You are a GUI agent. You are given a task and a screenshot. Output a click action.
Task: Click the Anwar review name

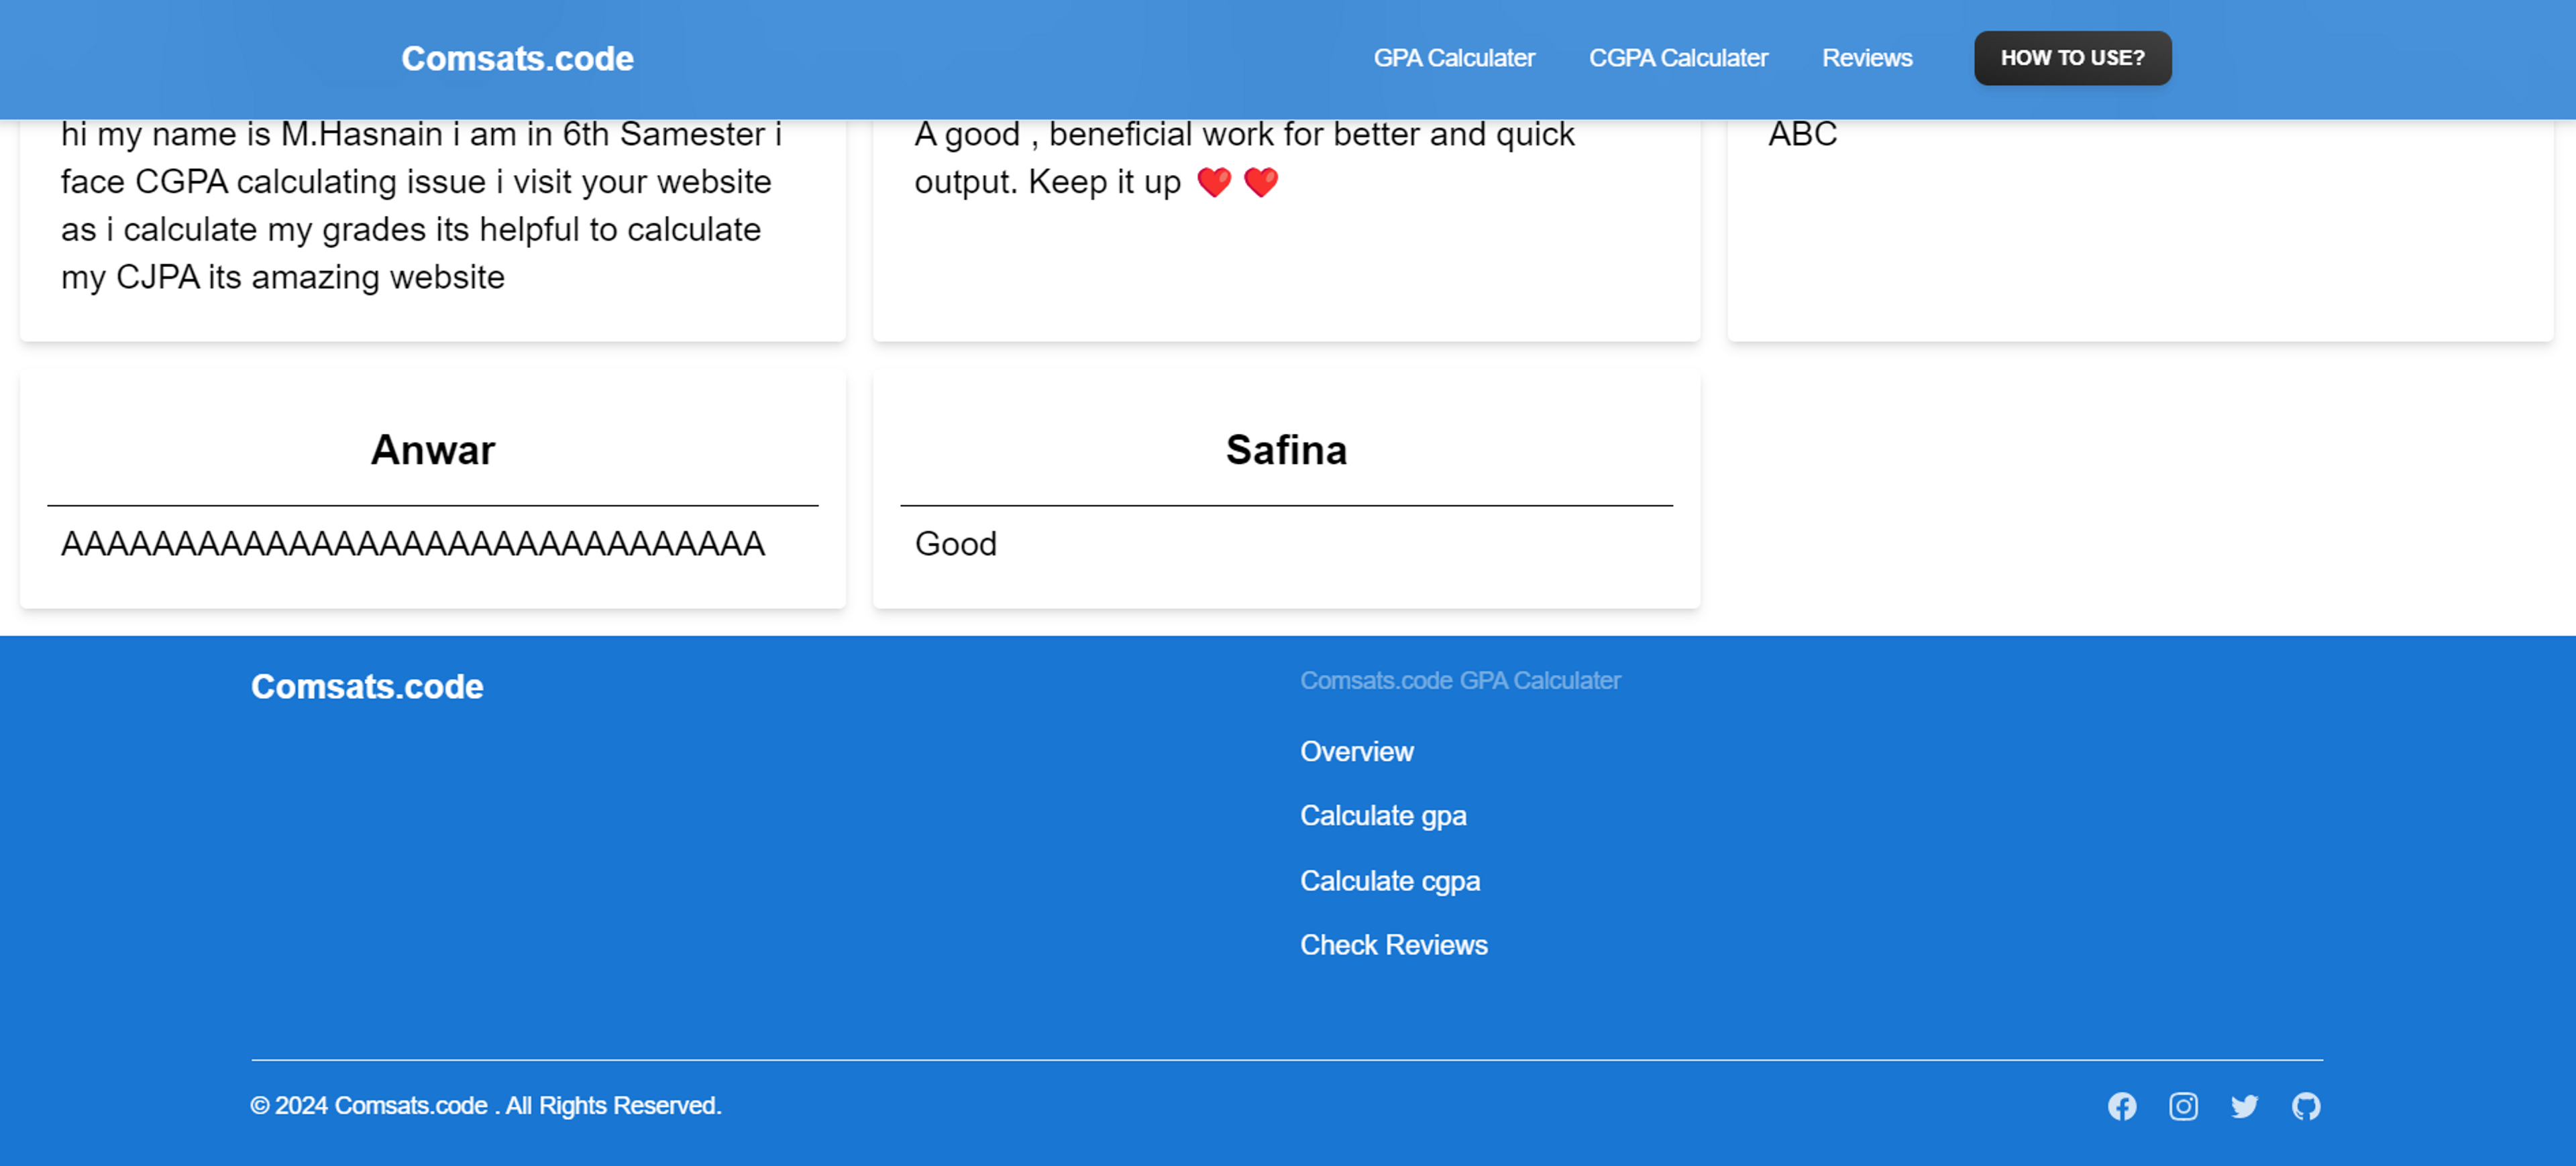[x=433, y=450]
